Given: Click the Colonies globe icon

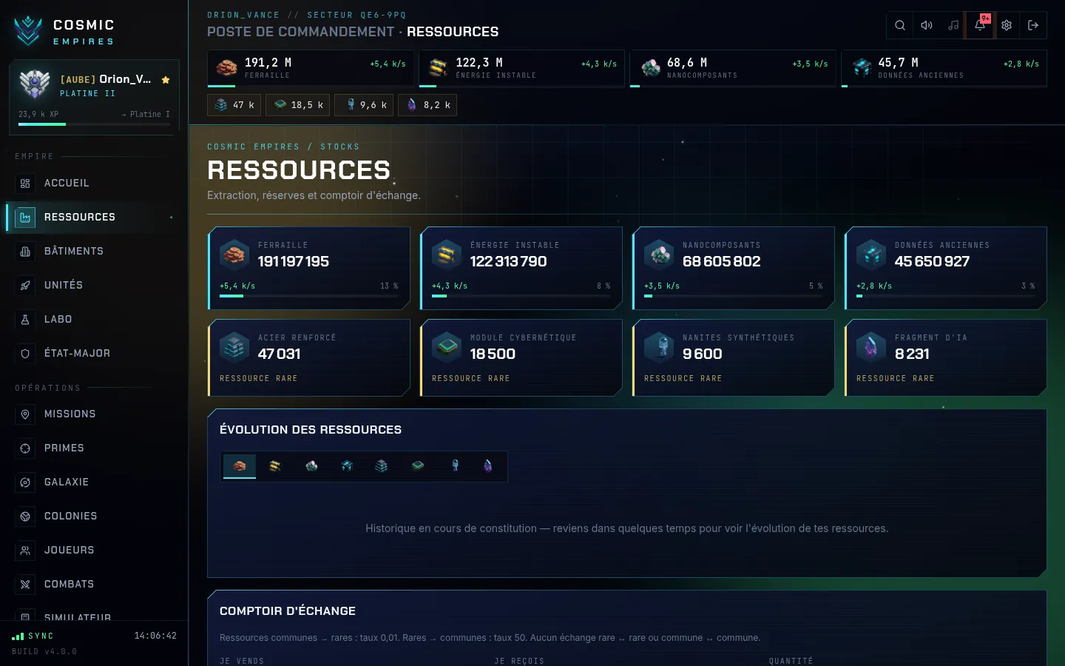Looking at the screenshot, I should (25, 517).
